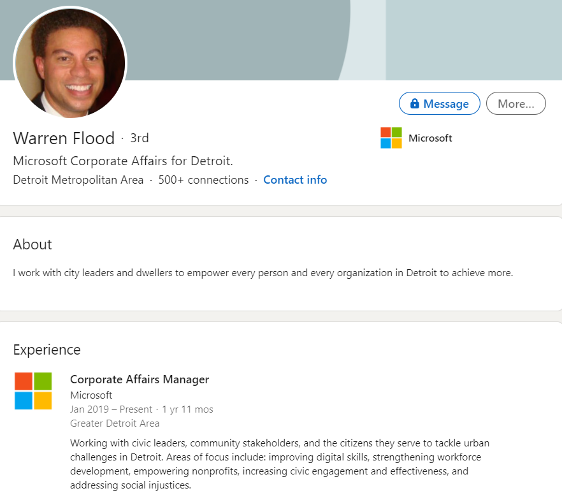562x500 pixels.
Task: Open the Microsoft company link in header
Action: click(x=430, y=138)
